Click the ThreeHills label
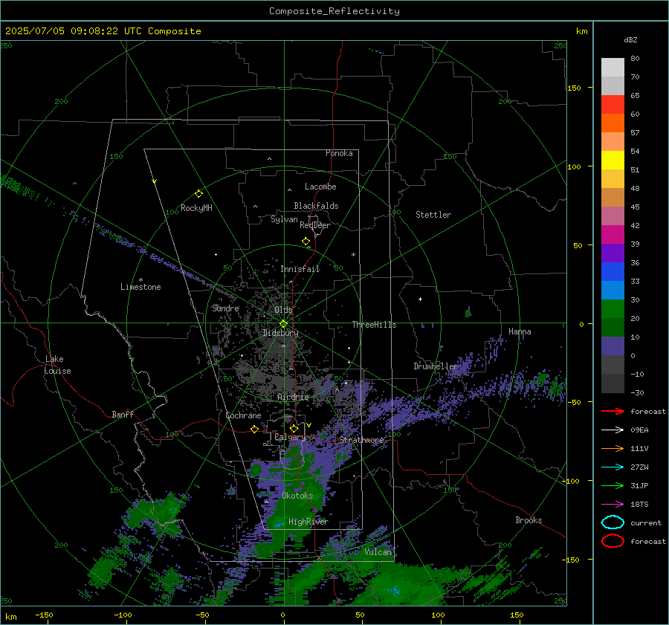669x625 pixels. pyautogui.click(x=374, y=325)
